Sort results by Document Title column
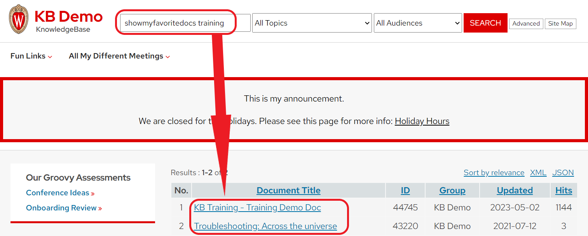This screenshot has height=236, width=588. coord(288,190)
